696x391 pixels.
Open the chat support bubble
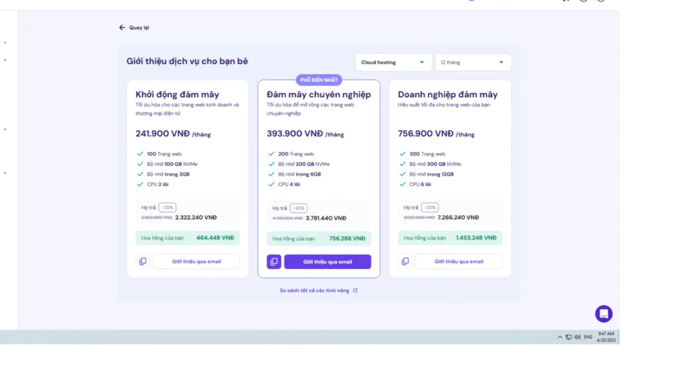point(604,314)
